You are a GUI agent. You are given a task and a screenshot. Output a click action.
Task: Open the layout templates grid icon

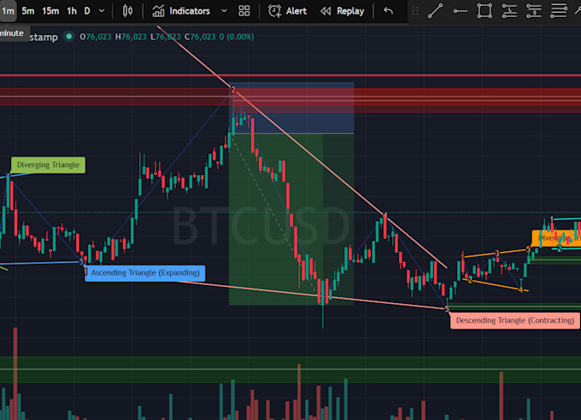pyautogui.click(x=244, y=11)
